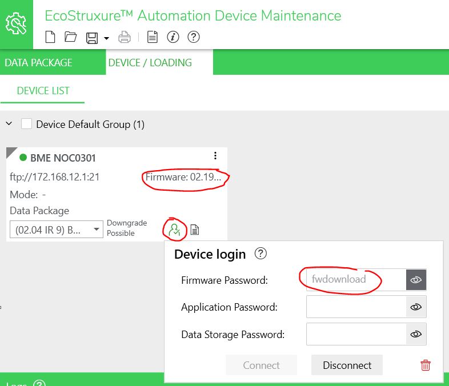Viewport: 449px width, 386px height.
Task: Open the DEVICE LIST sub-tab
Action: [x=43, y=91]
